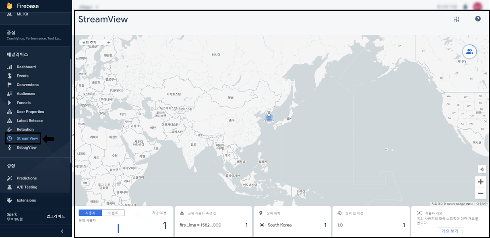Switch to the 이벤트 events tab

coord(113,213)
